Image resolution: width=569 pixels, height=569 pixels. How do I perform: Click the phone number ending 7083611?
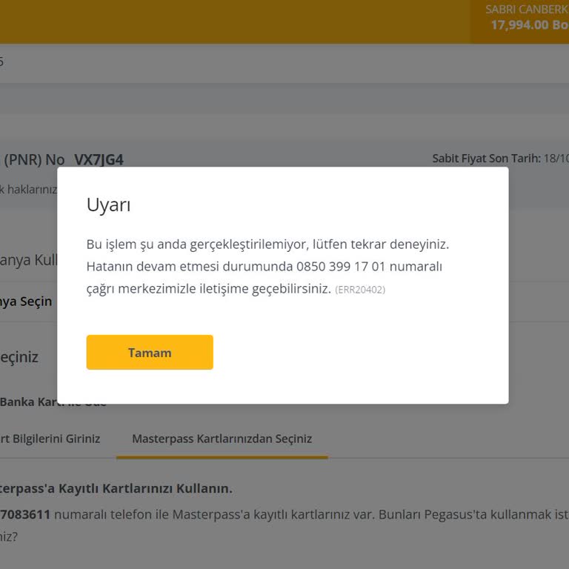pyautogui.click(x=25, y=514)
